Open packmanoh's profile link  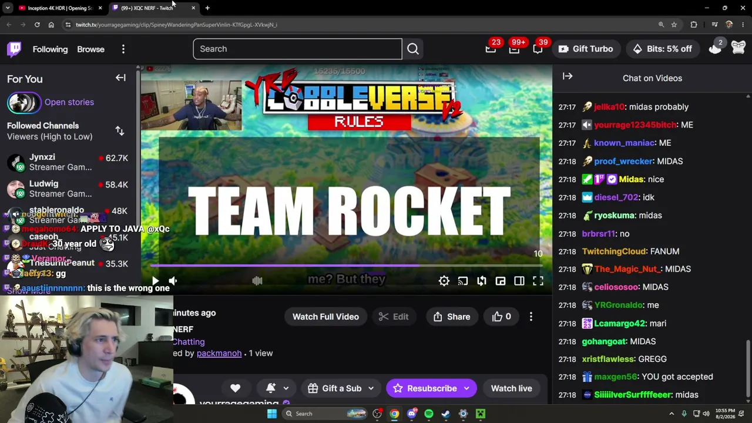point(219,353)
